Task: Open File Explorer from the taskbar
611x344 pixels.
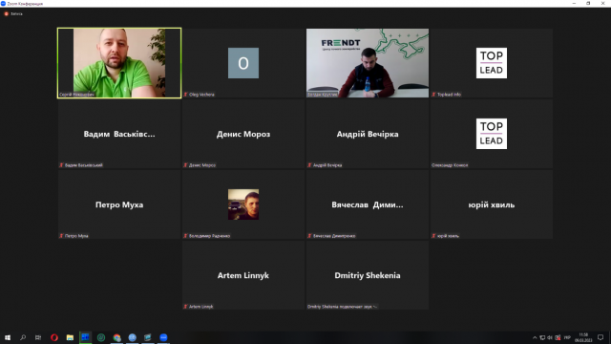Action: [x=70, y=337]
